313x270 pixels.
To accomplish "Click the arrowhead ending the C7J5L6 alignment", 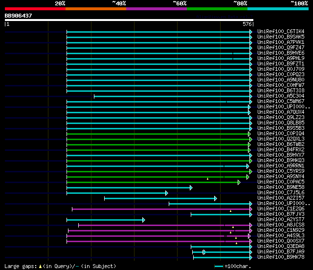I will tap(167, 193).
